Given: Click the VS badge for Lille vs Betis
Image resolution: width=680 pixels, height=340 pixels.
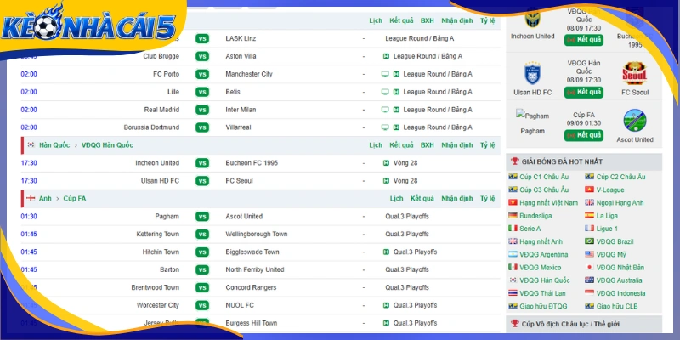Looking at the screenshot, I should (201, 92).
